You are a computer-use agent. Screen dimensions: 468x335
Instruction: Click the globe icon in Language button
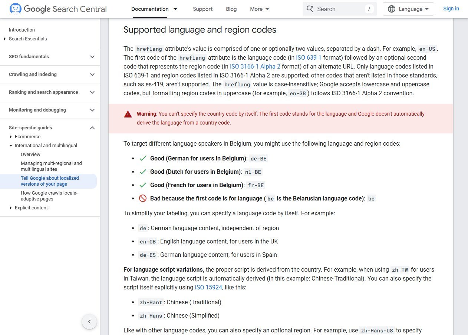pyautogui.click(x=392, y=9)
